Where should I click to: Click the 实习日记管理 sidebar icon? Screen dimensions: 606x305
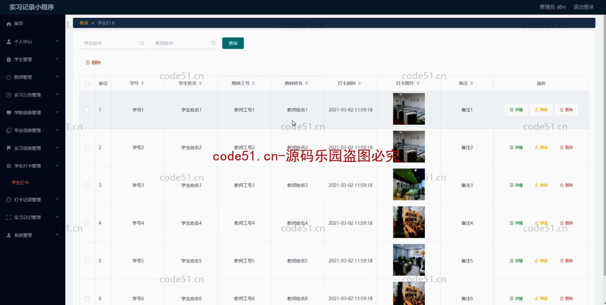coord(9,217)
